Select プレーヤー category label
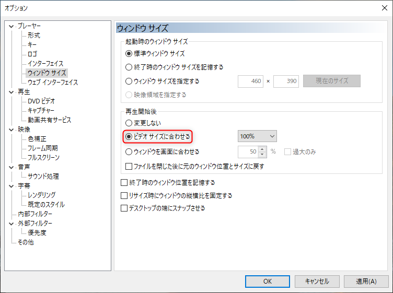 pos(29,26)
